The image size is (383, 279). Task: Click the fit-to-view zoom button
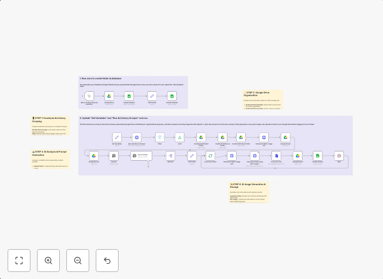coord(19,261)
